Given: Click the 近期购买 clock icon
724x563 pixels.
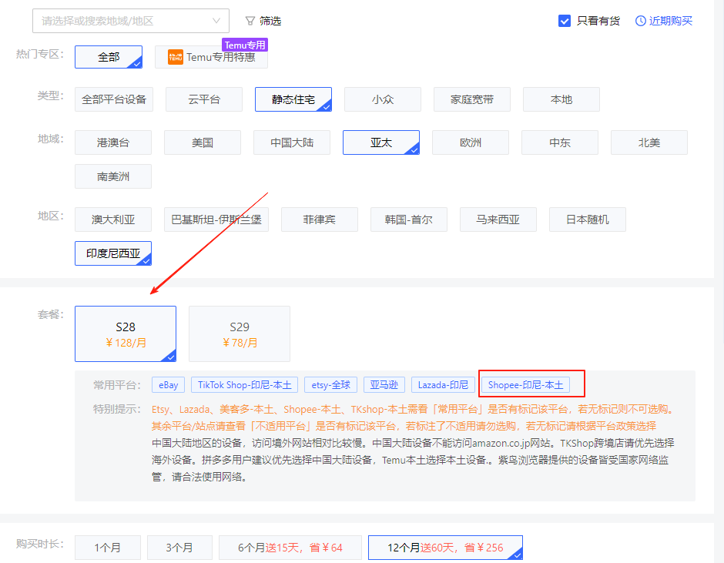Looking at the screenshot, I should (640, 21).
